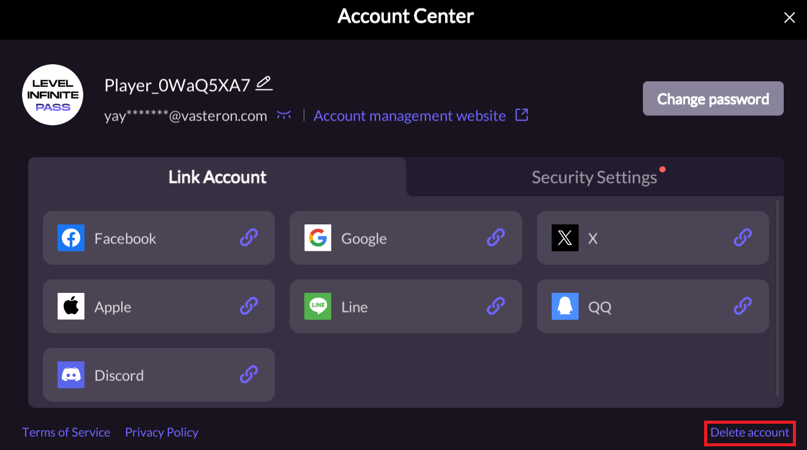Screen dimensions: 807x450
Task: Link an X account
Action: click(743, 238)
